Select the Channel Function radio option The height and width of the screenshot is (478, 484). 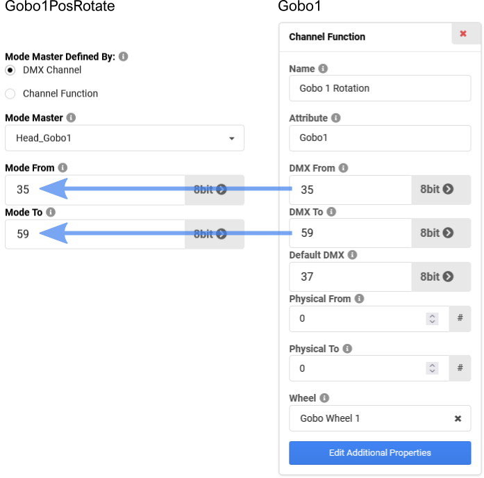tap(10, 94)
